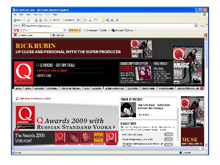Expand the News dropdown arrow
Viewport: 220px width, 165px height.
(135, 30)
